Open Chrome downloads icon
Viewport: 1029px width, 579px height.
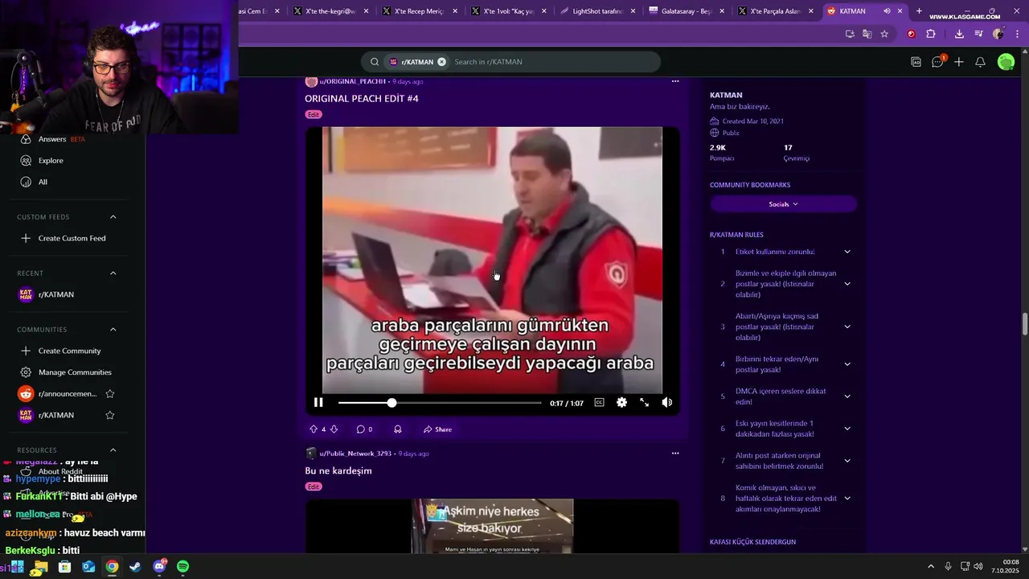[x=959, y=34]
